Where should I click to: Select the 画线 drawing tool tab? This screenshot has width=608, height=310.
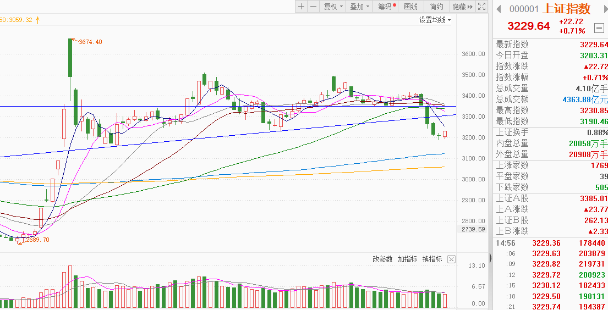(x=411, y=7)
